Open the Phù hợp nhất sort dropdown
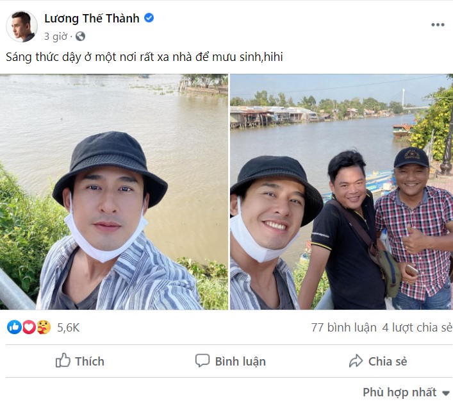The width and height of the screenshot is (453, 404). click(406, 392)
